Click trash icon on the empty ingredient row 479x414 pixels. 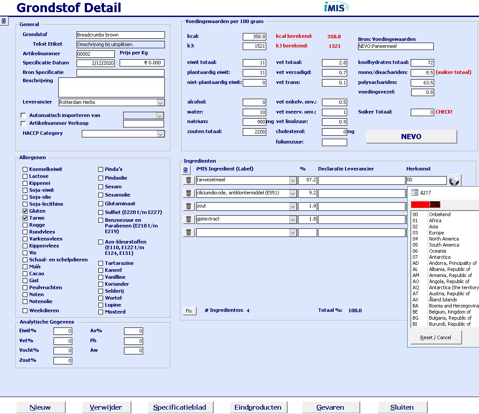[x=188, y=233]
